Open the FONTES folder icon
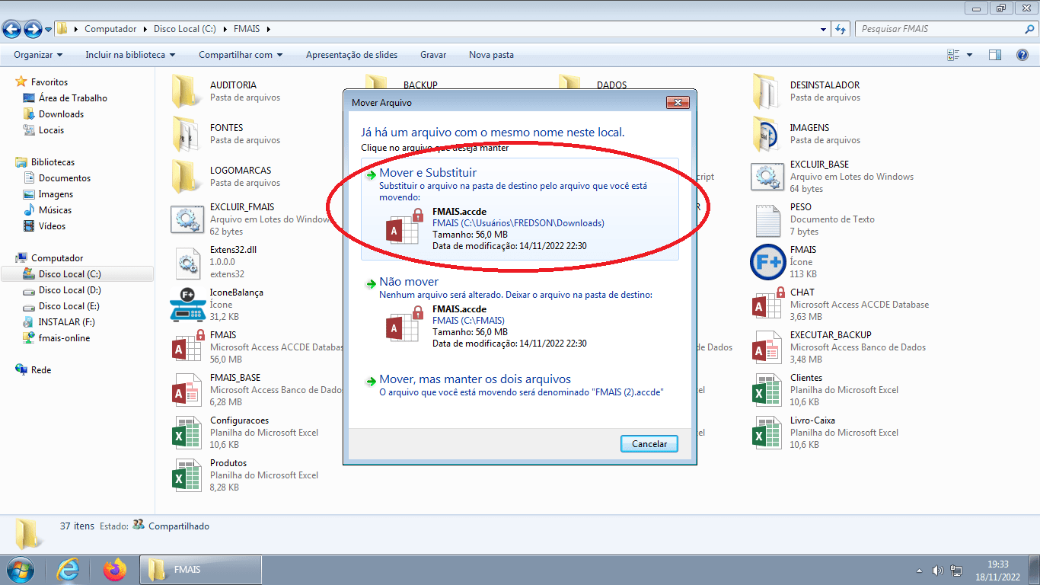This screenshot has width=1040, height=585. (184, 133)
